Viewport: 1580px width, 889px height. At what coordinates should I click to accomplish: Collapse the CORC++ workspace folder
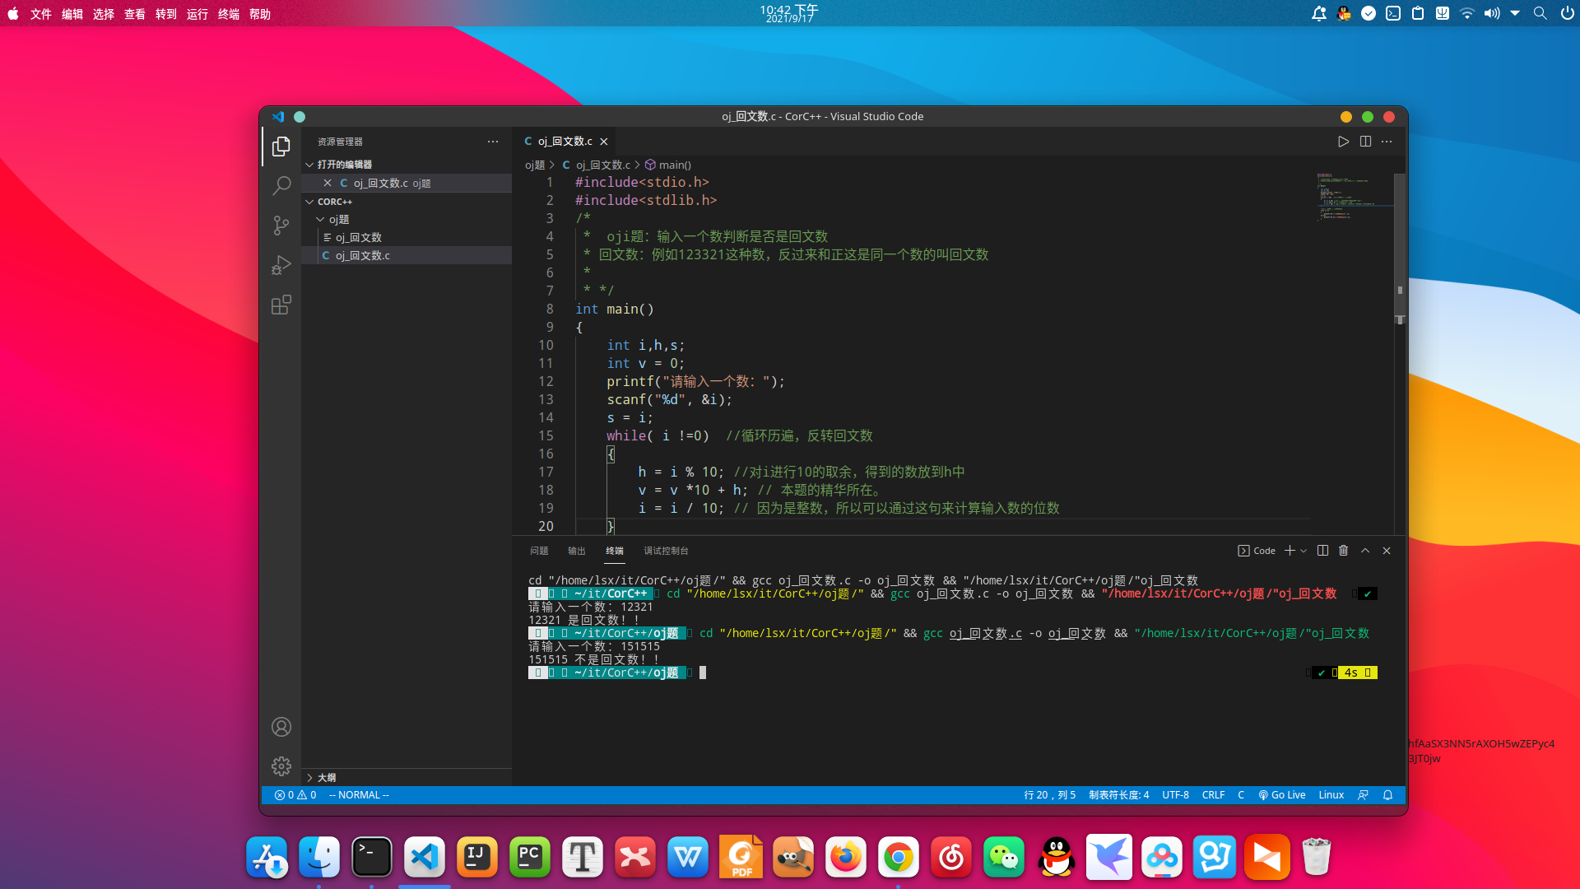click(407, 202)
